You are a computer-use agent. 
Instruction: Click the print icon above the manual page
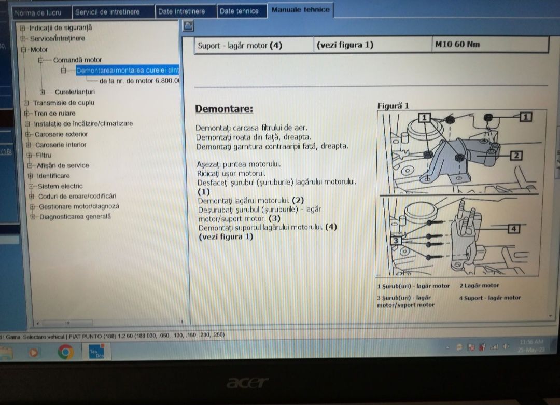[188, 26]
